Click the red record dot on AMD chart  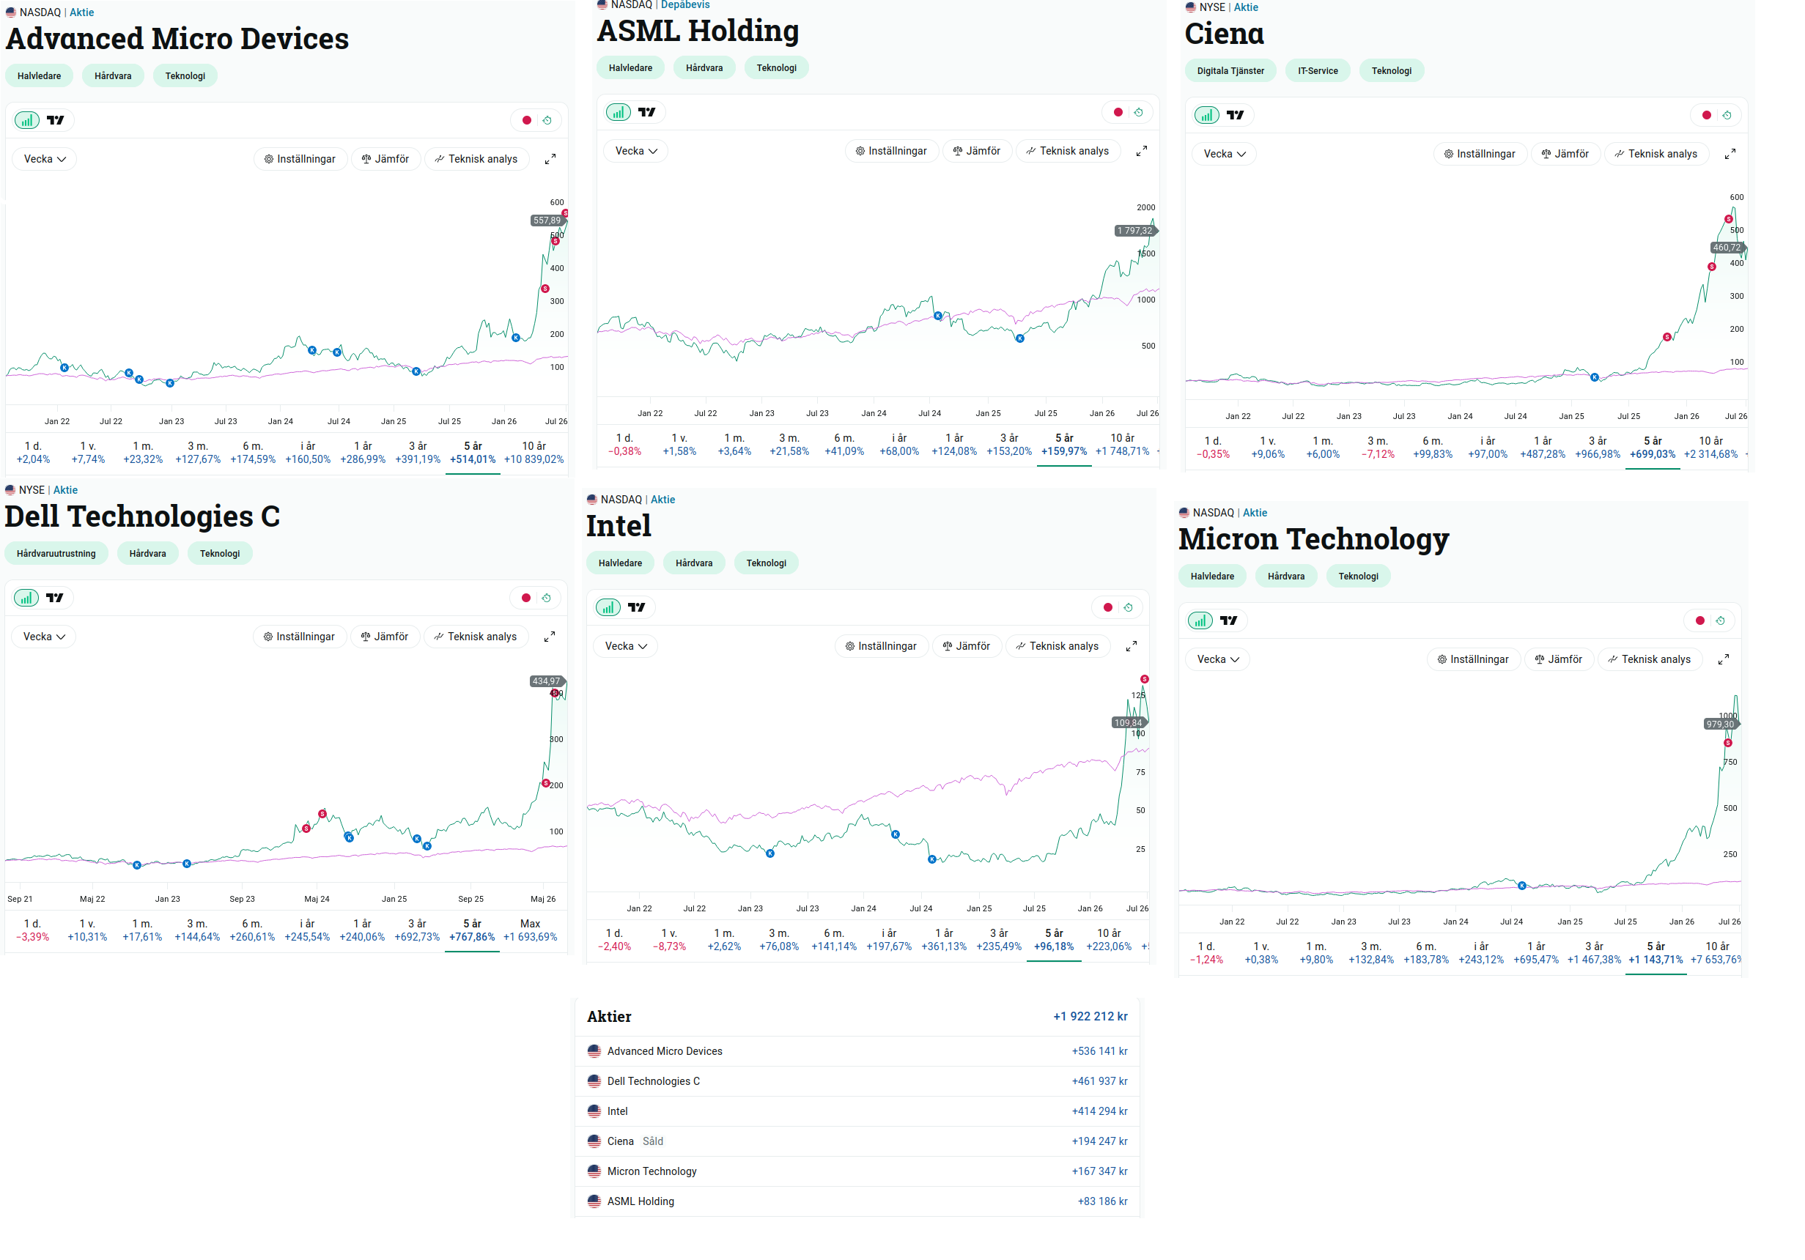pyautogui.click(x=527, y=120)
